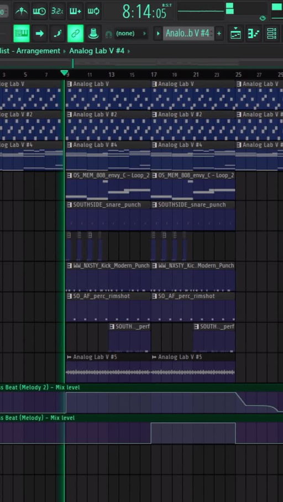
Task: Jump to bar 25 on timeline ruler
Action: tap(238, 75)
